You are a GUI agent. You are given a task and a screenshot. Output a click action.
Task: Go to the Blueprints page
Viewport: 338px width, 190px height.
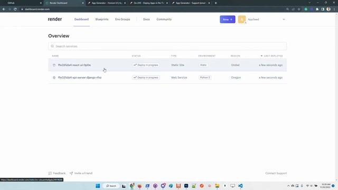point(102,20)
